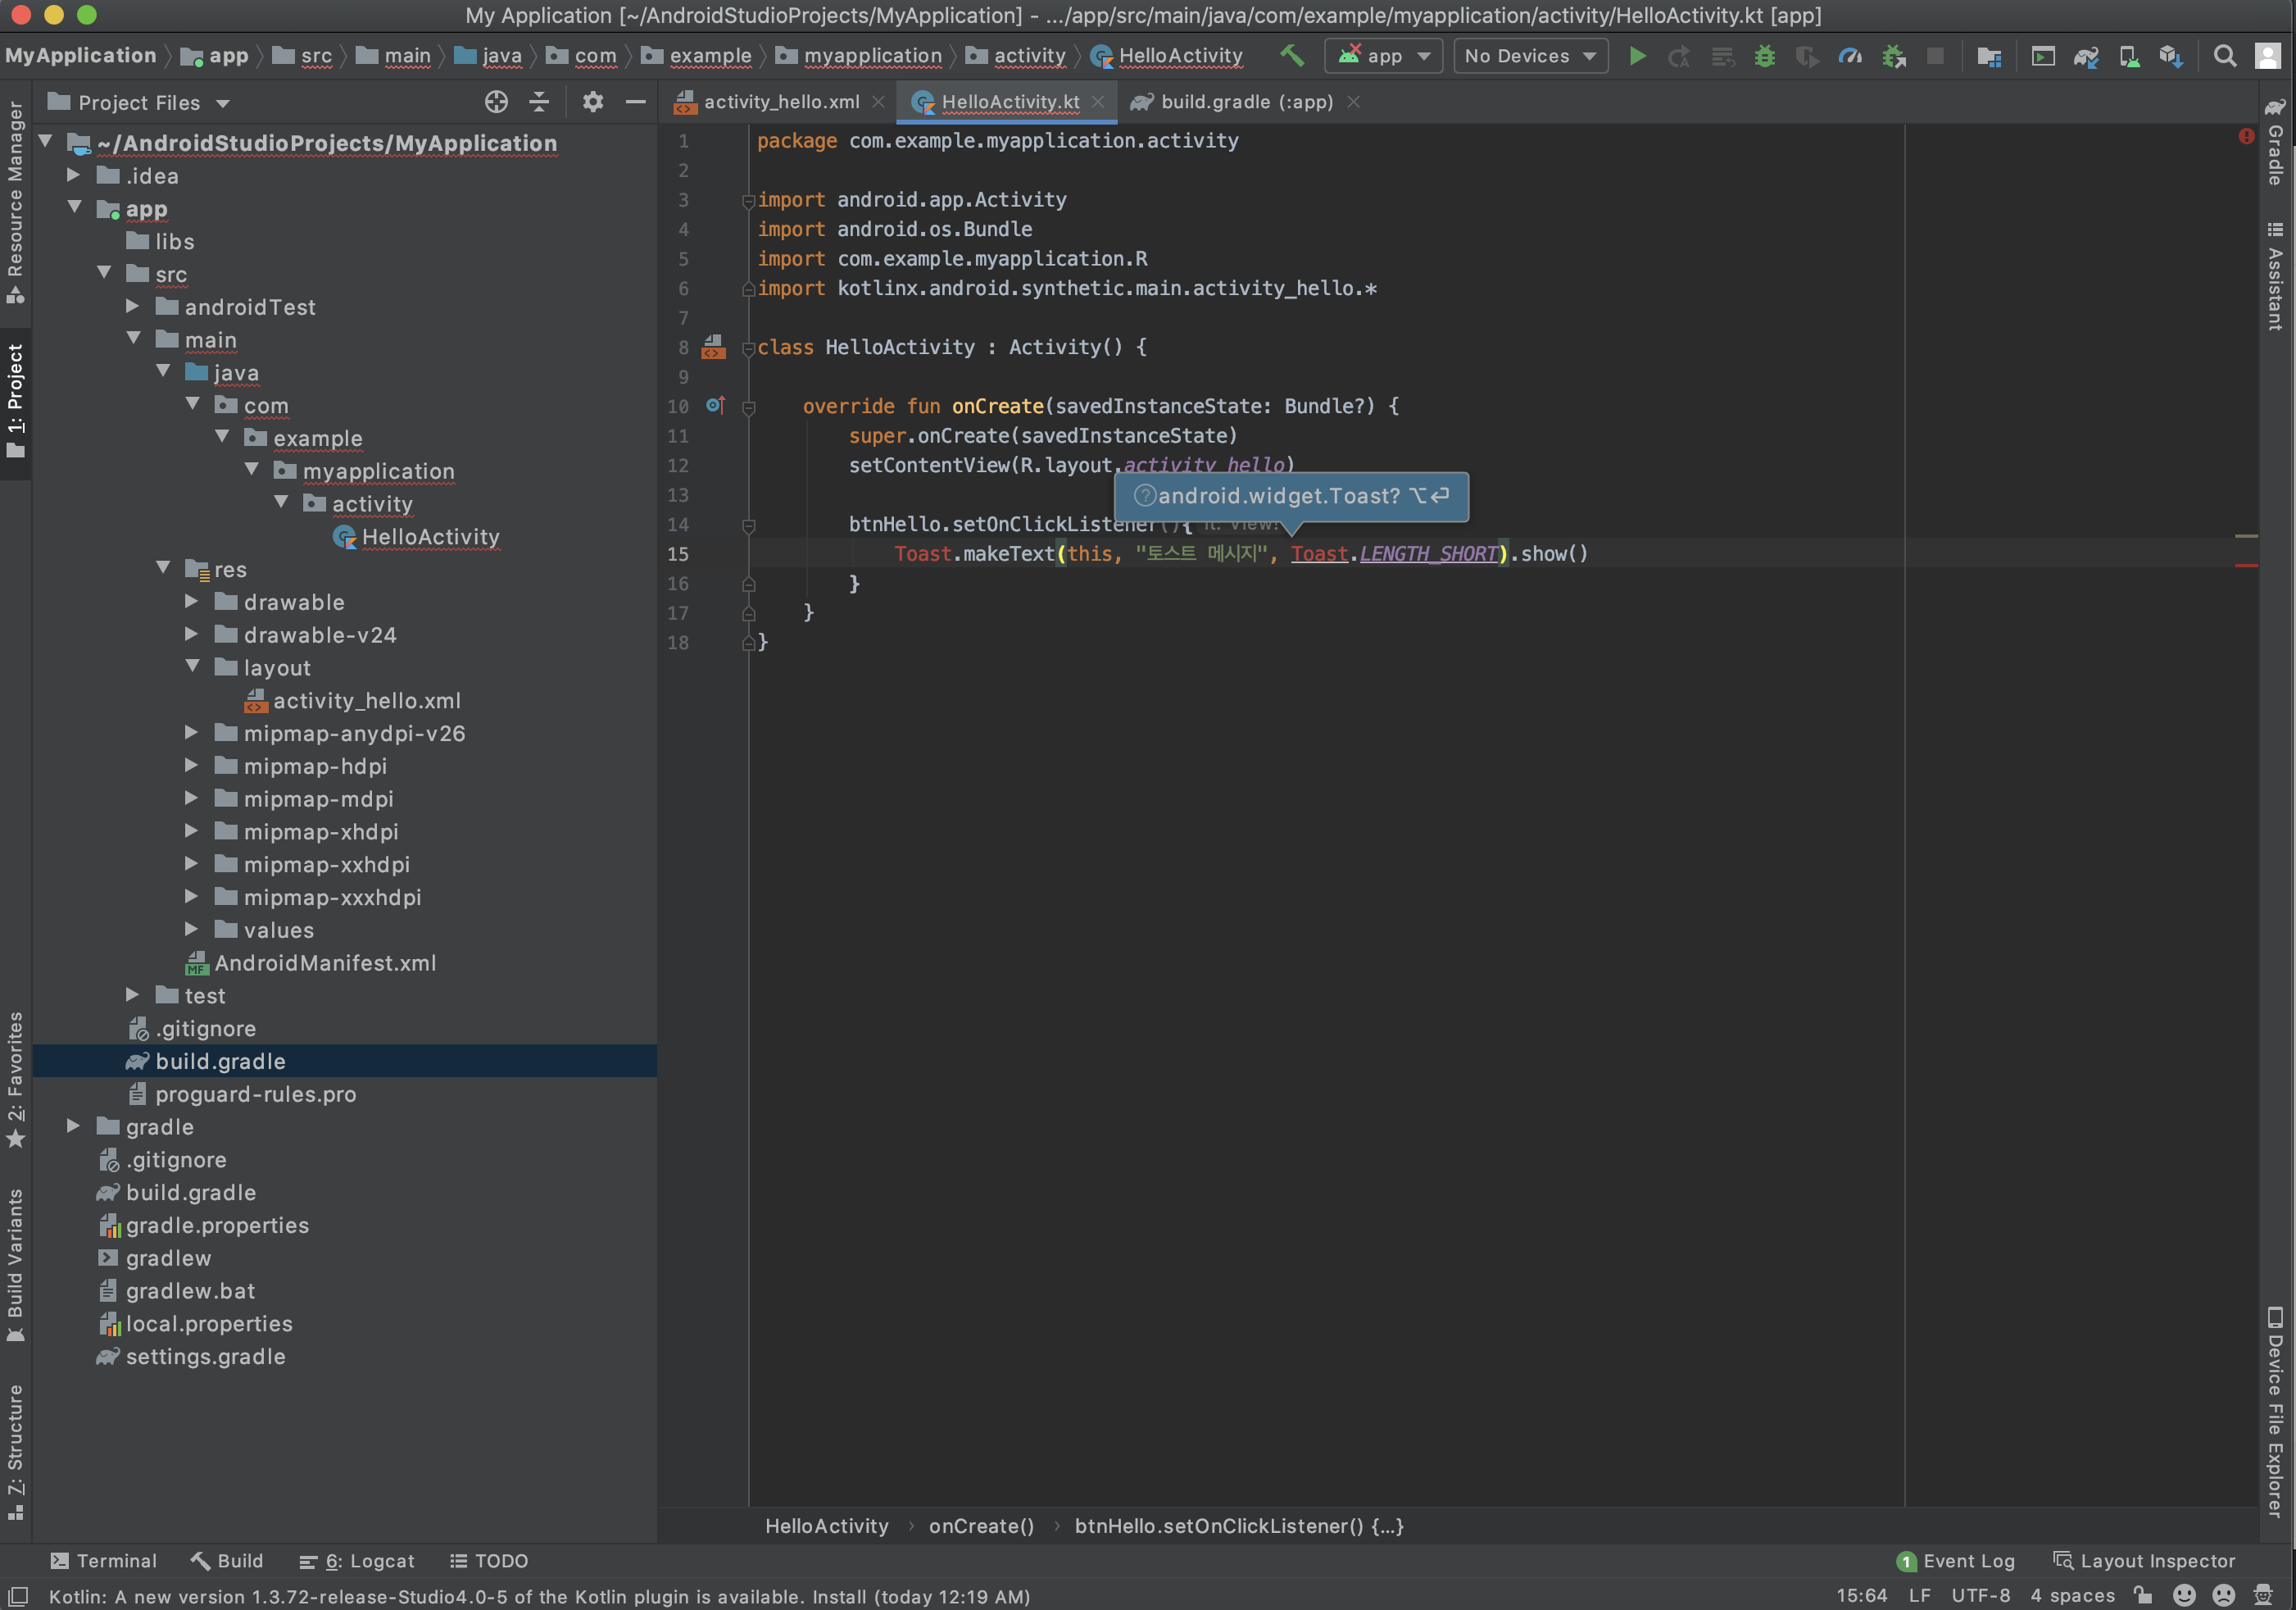The height and width of the screenshot is (1610, 2296).
Task: Open the SDK Manager icon
Action: pos(2170,56)
